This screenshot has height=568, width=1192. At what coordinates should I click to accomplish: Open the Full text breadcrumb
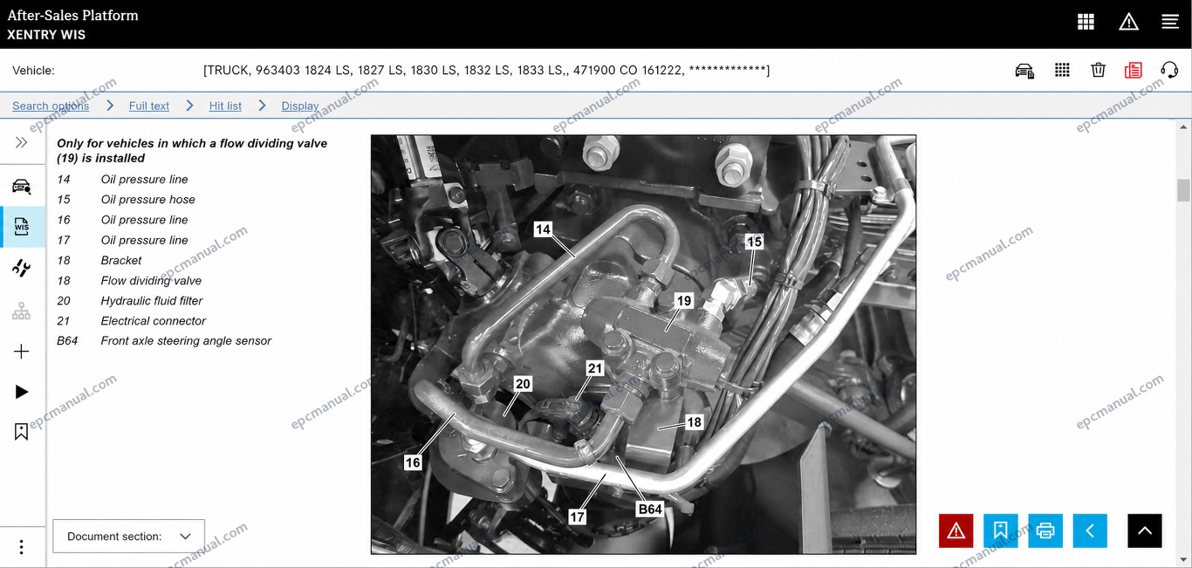point(149,106)
